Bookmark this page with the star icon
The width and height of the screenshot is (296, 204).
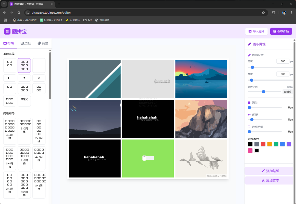tap(263, 13)
